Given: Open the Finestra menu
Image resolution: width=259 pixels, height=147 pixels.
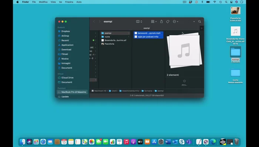Looking at the screenshot, I should (69, 2).
